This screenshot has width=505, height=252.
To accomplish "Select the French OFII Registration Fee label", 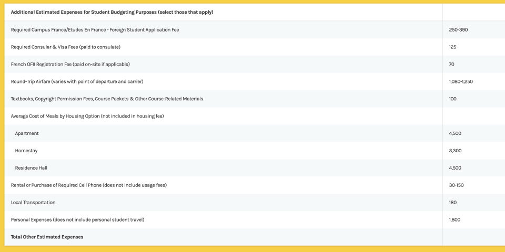I will point(70,64).
